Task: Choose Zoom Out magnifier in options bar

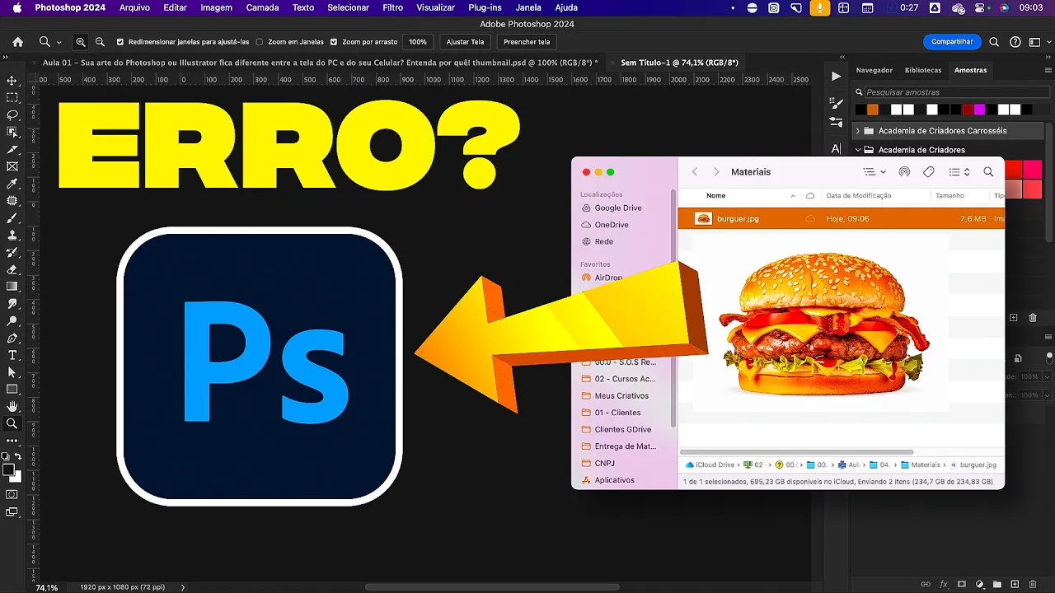Action: (100, 42)
